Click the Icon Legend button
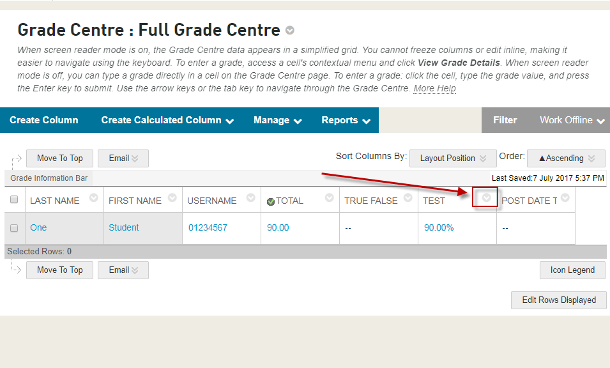 coord(572,270)
